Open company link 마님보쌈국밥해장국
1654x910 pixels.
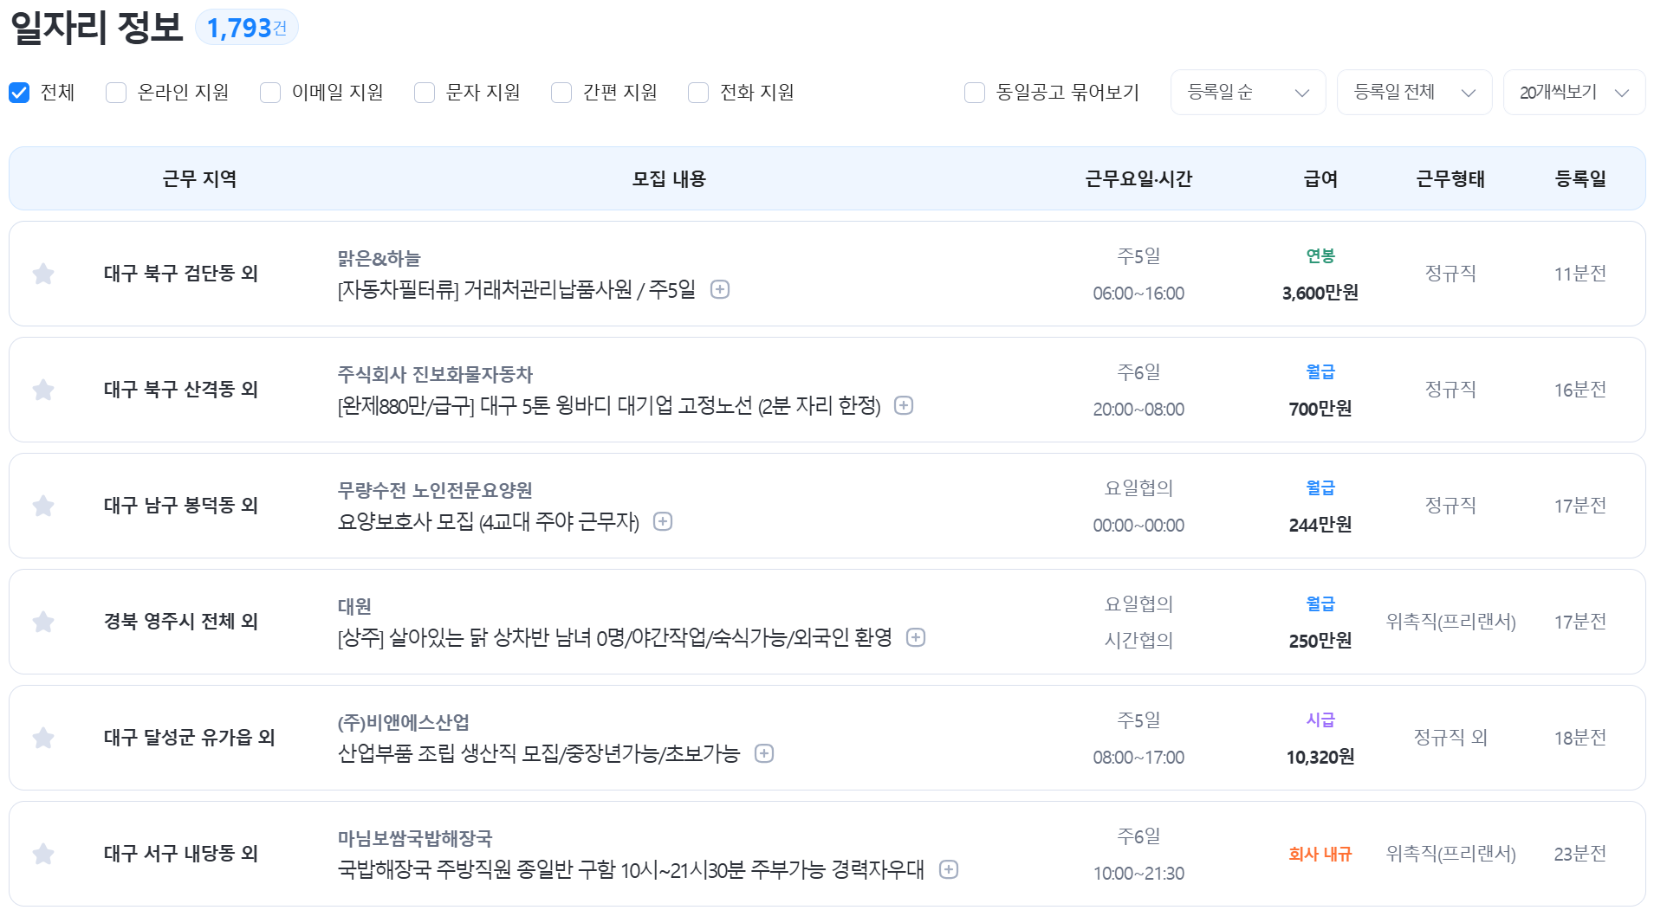[x=415, y=838]
